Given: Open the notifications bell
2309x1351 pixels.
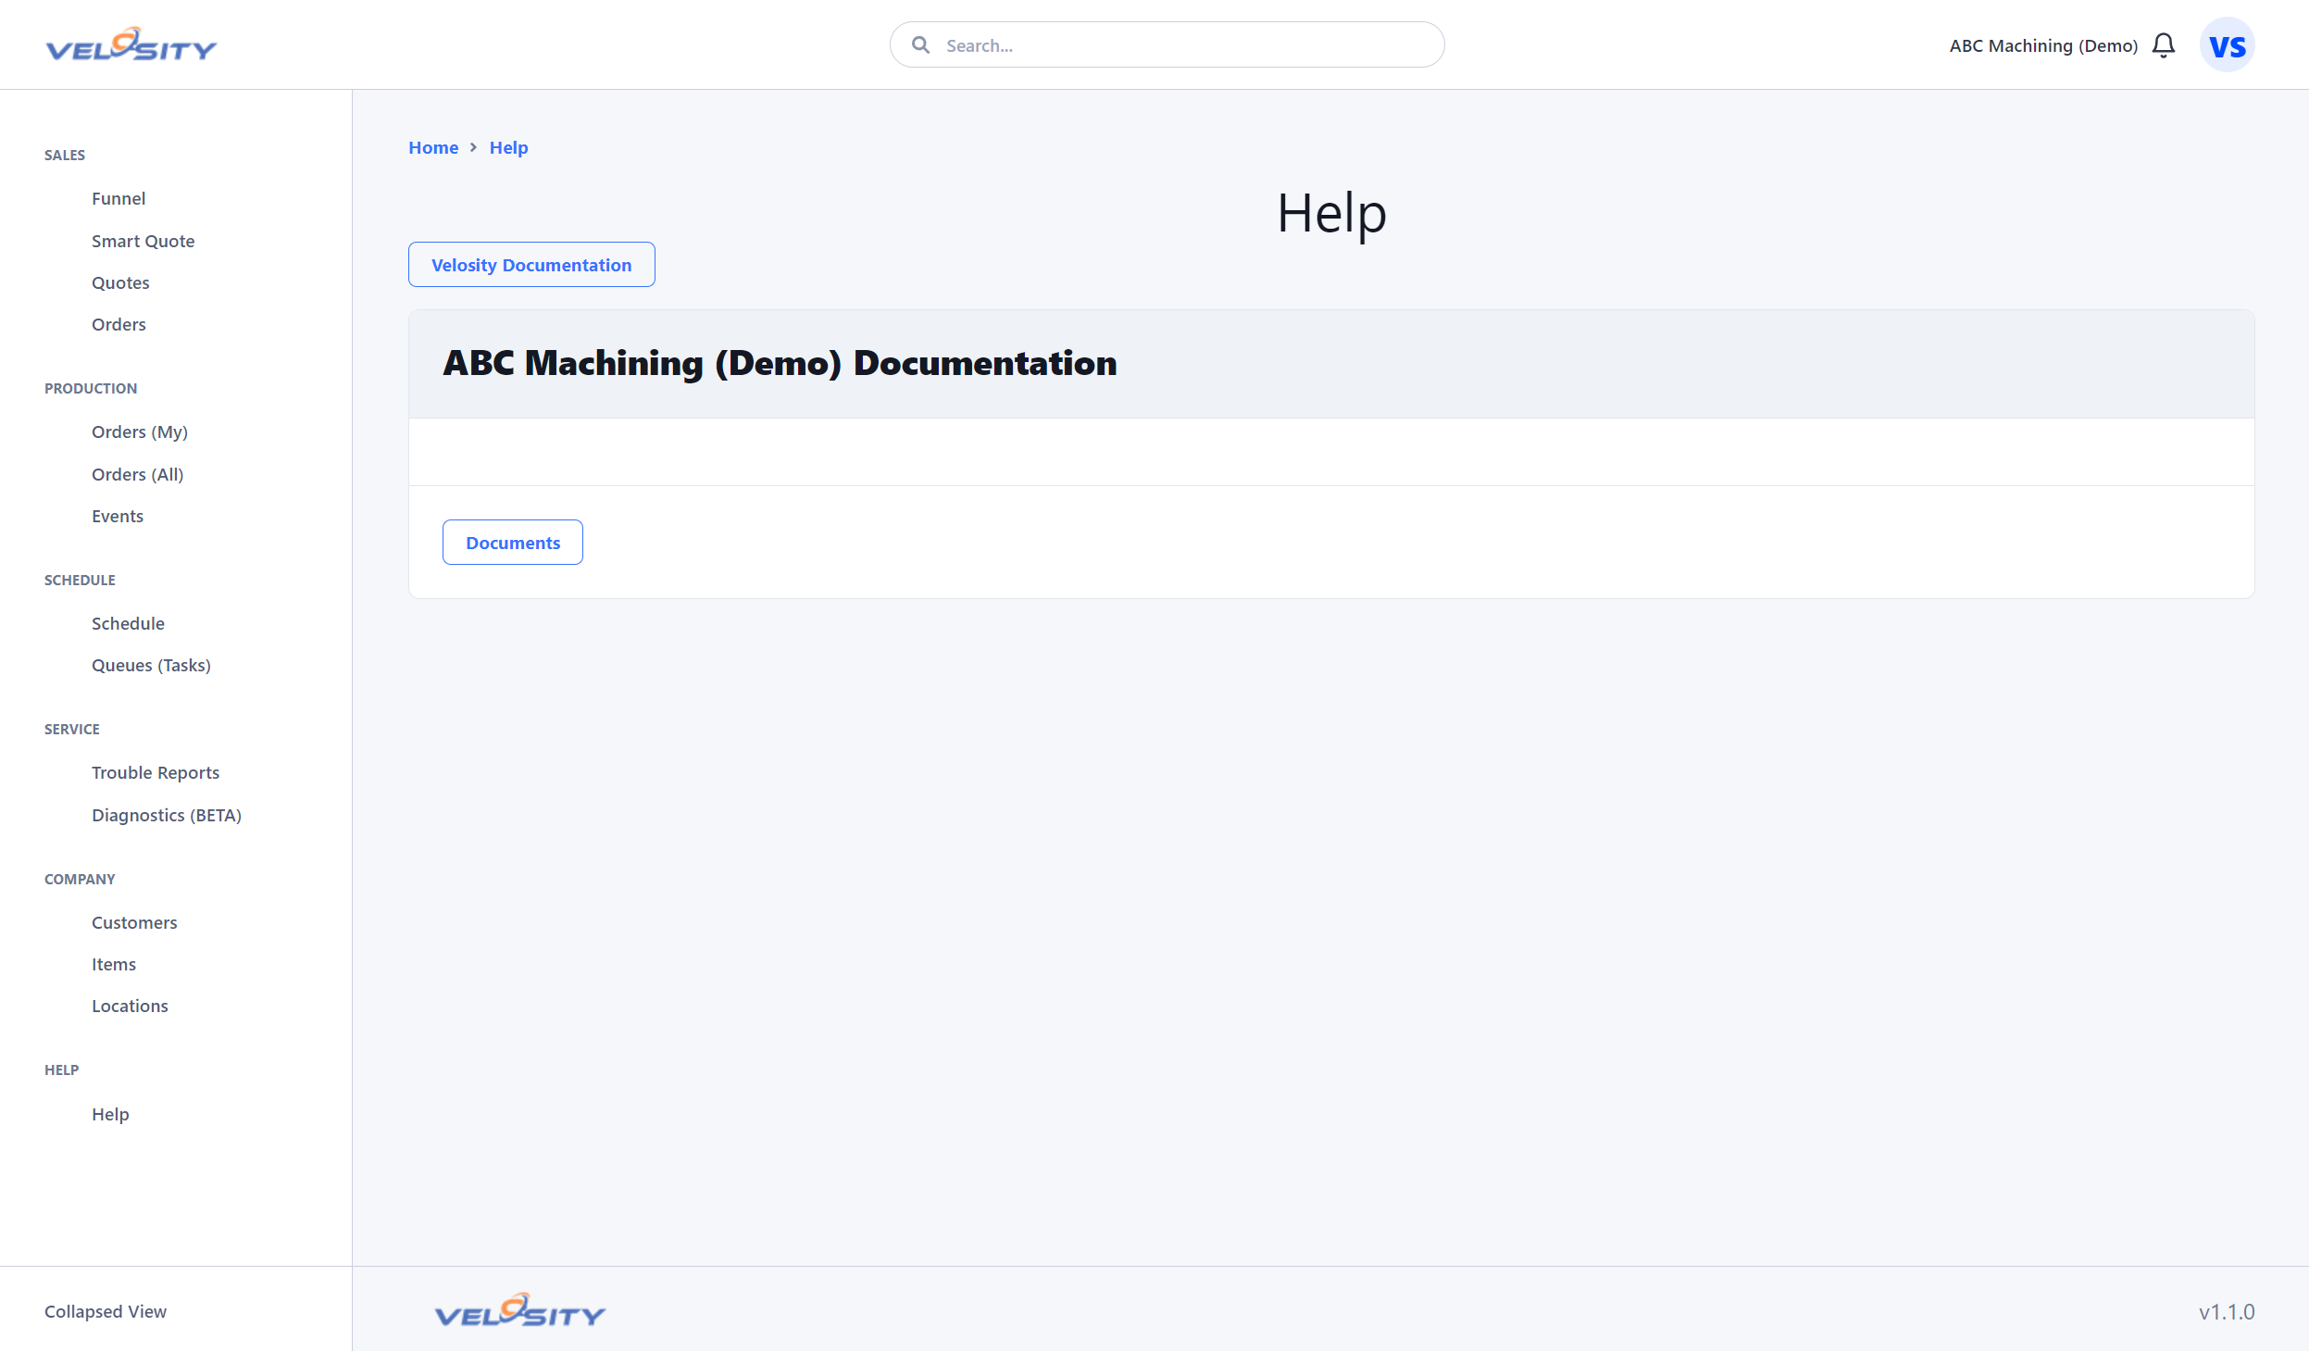Looking at the screenshot, I should [2164, 45].
